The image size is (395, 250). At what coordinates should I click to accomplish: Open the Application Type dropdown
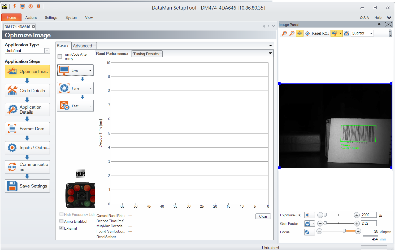pyautogui.click(x=47, y=51)
